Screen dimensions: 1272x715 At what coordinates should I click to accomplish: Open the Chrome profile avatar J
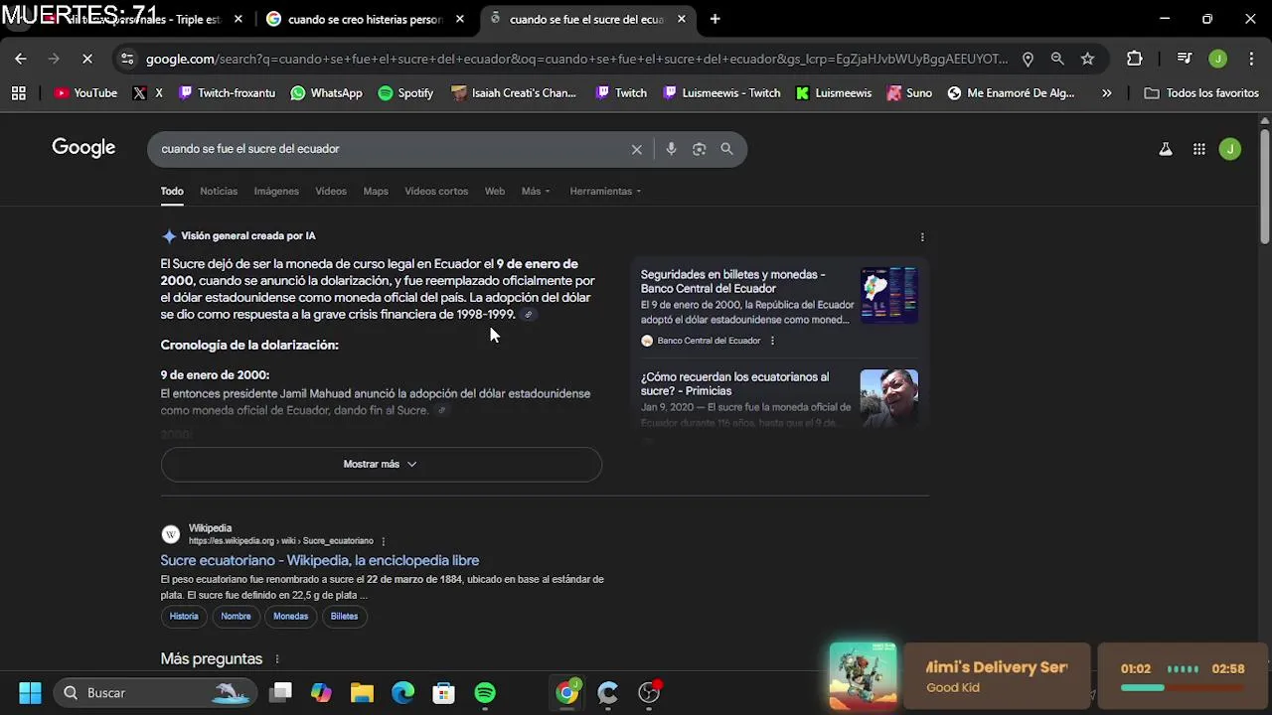tap(1218, 59)
